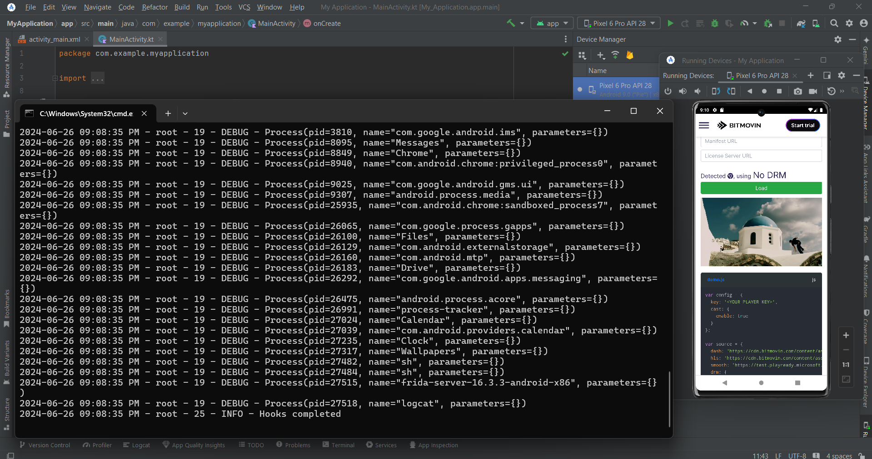This screenshot has height=459, width=872.
Task: Click the Firebase icon in Device Manager
Action: coord(629,55)
